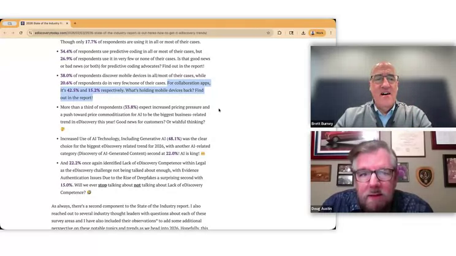The height and width of the screenshot is (256, 456).
Task: Bookmark this page with the star icon
Action: tap(268, 33)
